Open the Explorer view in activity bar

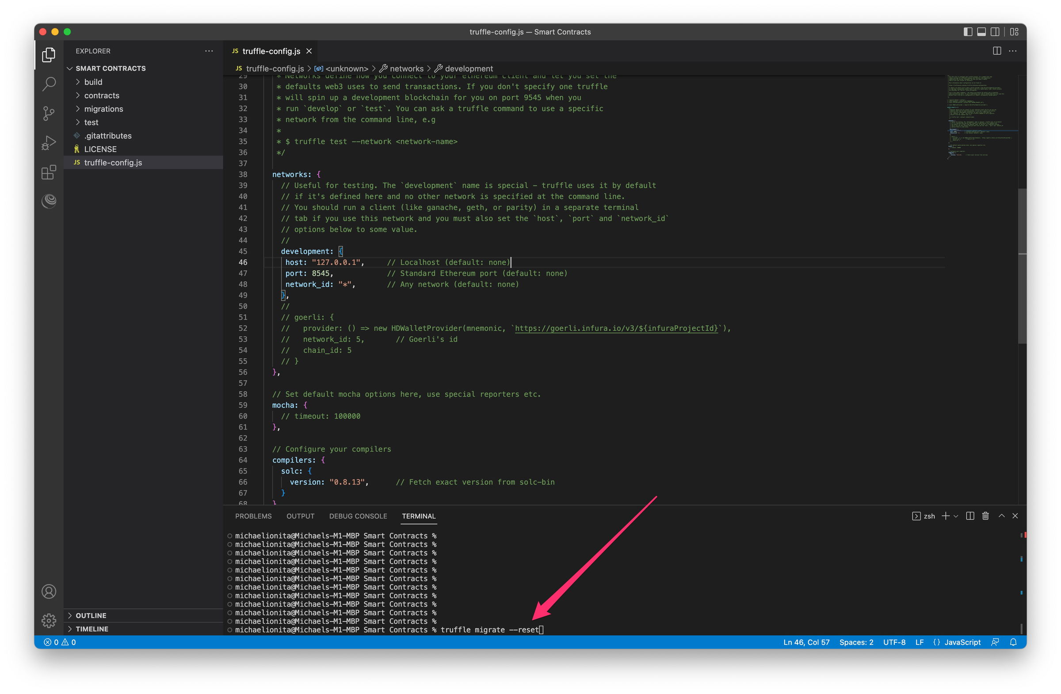coord(49,55)
